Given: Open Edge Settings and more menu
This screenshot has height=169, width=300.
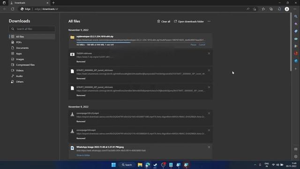Looking at the screenshot, I should click(295, 9).
